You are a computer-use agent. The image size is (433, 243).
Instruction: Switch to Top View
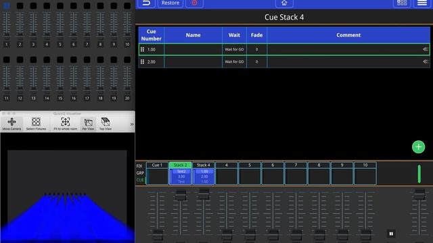(106, 124)
